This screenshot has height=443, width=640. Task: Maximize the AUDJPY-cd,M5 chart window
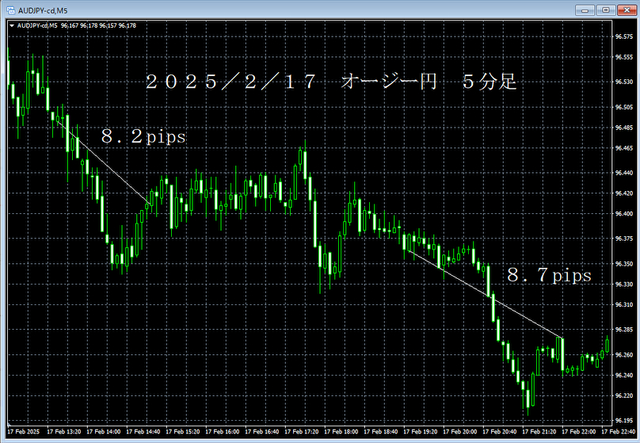(606, 10)
